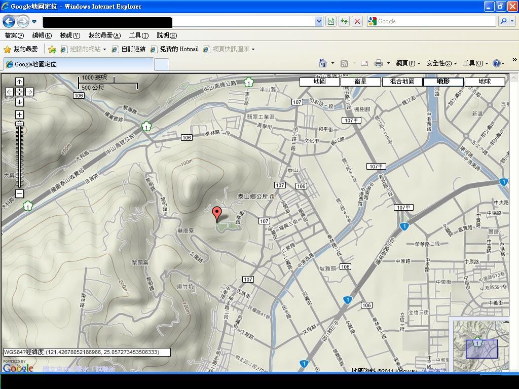Viewport: 519px width, 389px height.
Task: Click the map zoom level slider handle
Action: [x=19, y=124]
